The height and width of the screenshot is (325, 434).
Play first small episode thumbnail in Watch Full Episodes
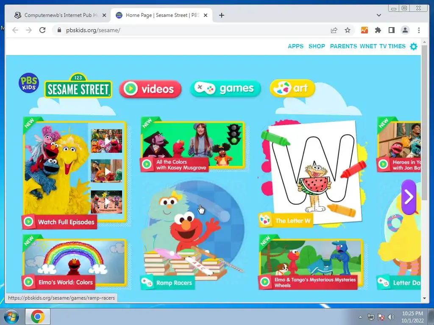(106, 141)
